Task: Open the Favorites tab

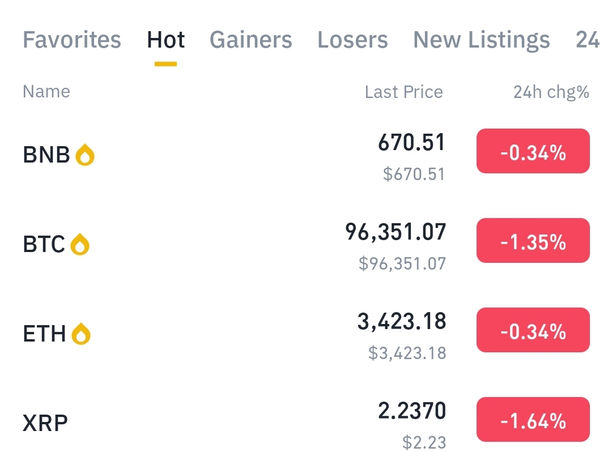Action: (x=72, y=40)
